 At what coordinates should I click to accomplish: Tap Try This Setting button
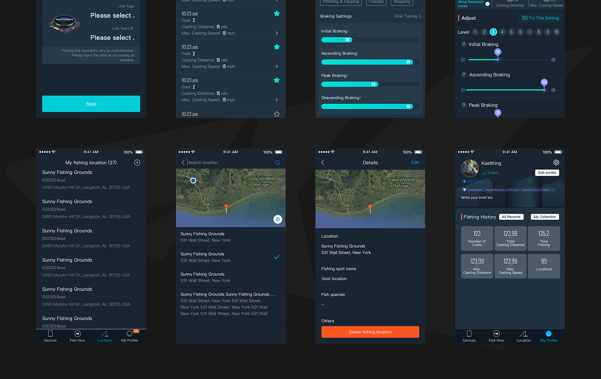point(540,18)
